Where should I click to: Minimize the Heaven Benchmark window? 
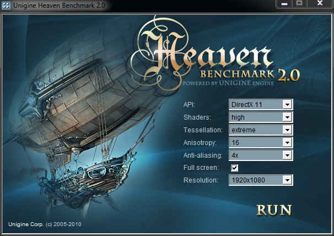point(284,4)
